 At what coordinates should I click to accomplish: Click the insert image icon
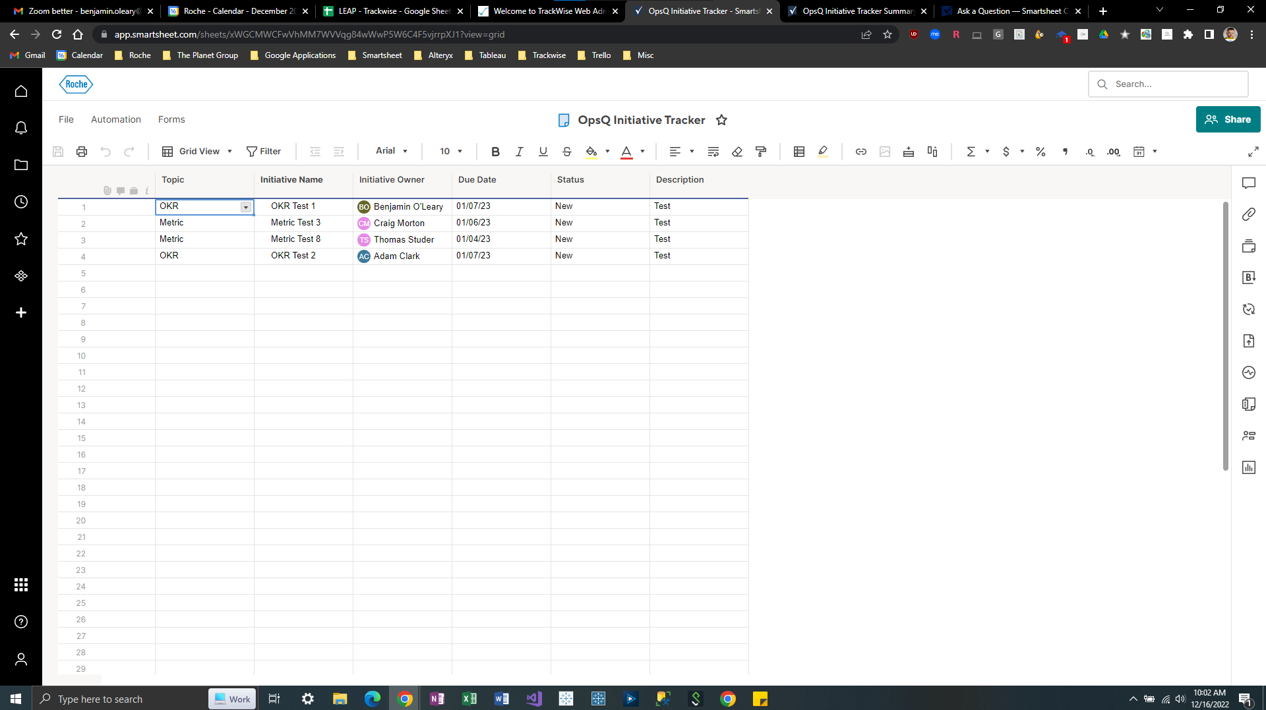(x=885, y=152)
